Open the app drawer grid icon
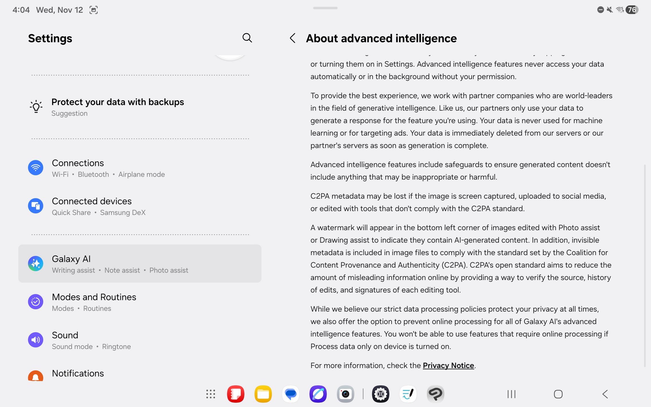651x407 pixels. [x=211, y=394]
